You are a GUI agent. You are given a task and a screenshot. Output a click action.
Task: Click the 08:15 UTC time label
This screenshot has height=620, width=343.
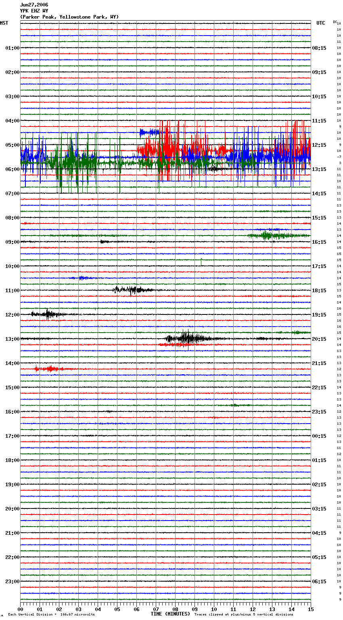pos(319,48)
